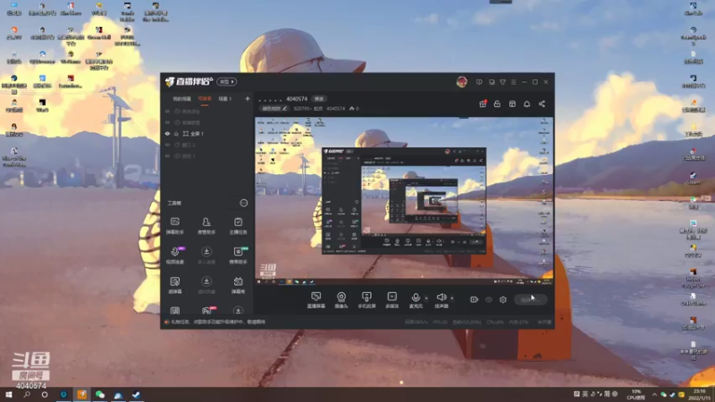Open the taskbar clock and date
Viewport: 715px width, 402px height.
[x=699, y=395]
